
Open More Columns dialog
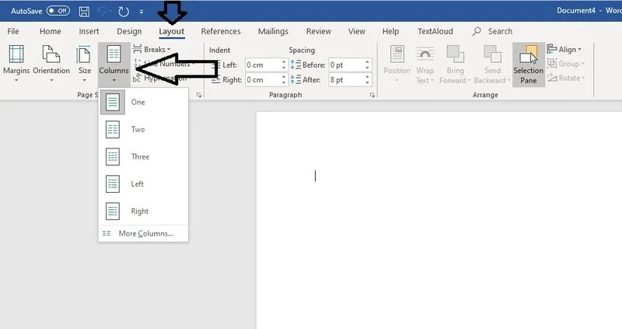(x=143, y=234)
